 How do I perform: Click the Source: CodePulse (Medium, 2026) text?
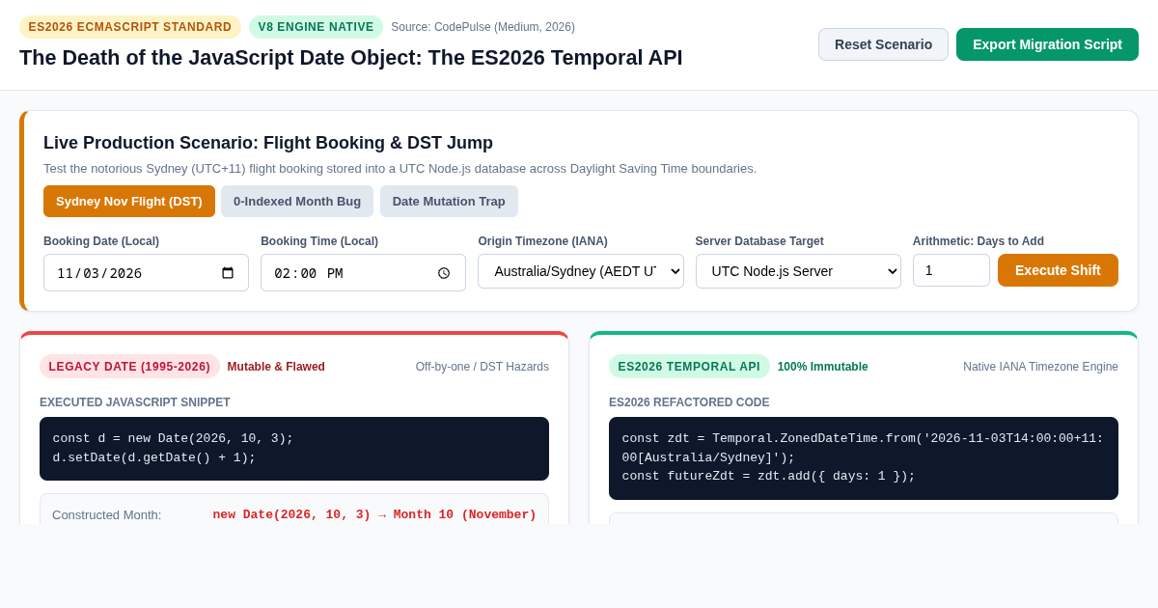(x=482, y=27)
